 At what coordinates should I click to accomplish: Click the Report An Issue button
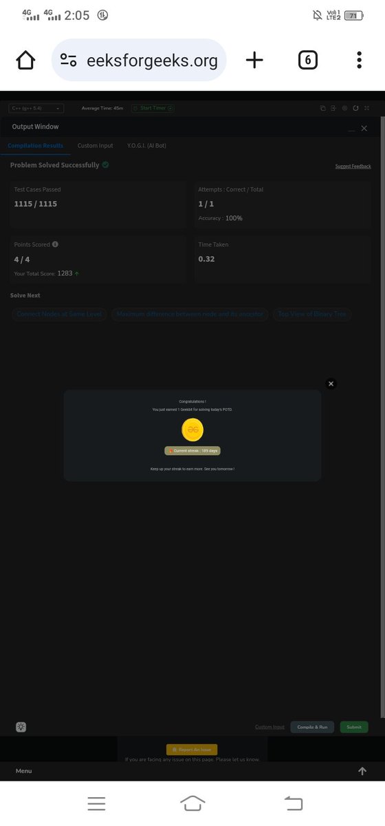pos(192,750)
